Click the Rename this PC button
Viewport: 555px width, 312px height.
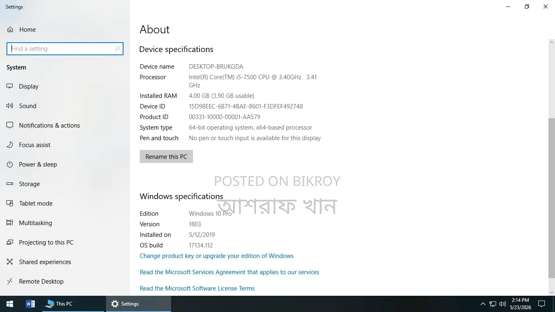click(x=166, y=157)
